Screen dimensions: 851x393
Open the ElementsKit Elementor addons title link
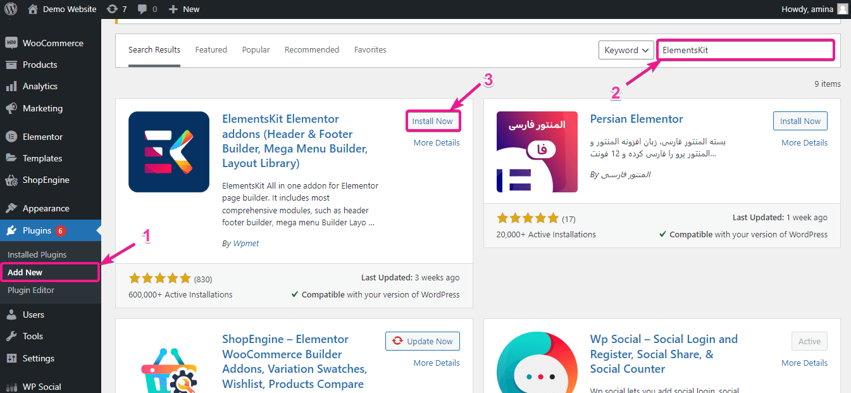pyautogui.click(x=295, y=141)
